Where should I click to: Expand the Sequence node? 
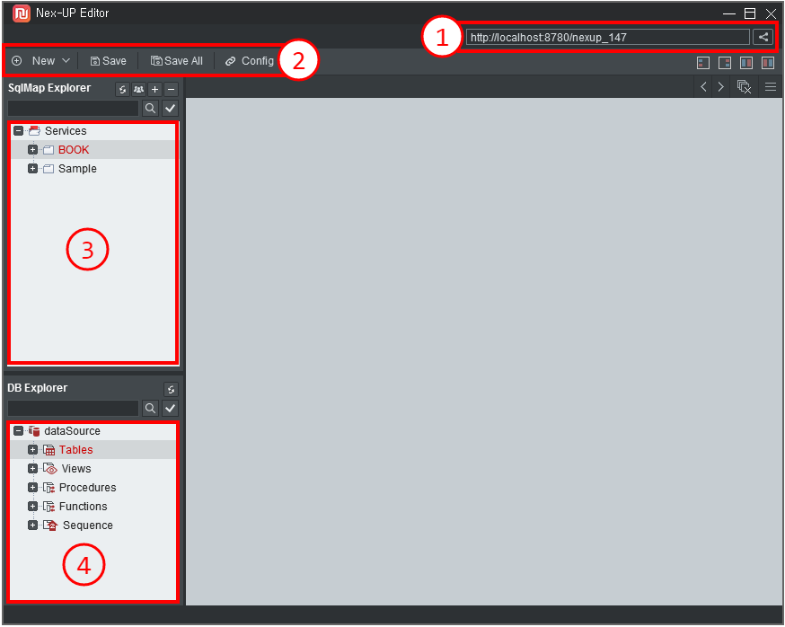point(32,525)
